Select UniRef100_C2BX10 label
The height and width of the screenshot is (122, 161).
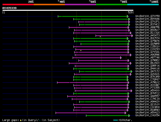click(x=147, y=47)
